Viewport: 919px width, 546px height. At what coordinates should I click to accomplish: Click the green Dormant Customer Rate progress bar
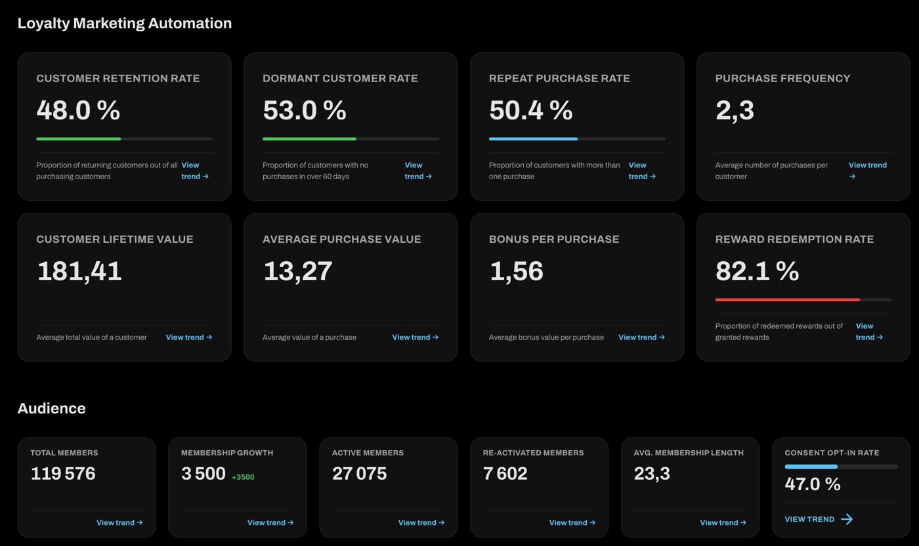[351, 139]
